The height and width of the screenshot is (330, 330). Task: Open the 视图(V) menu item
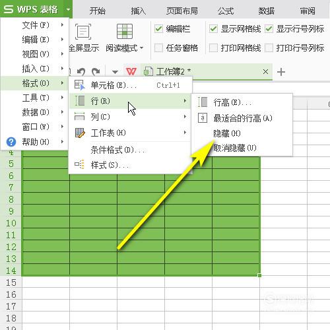35,54
